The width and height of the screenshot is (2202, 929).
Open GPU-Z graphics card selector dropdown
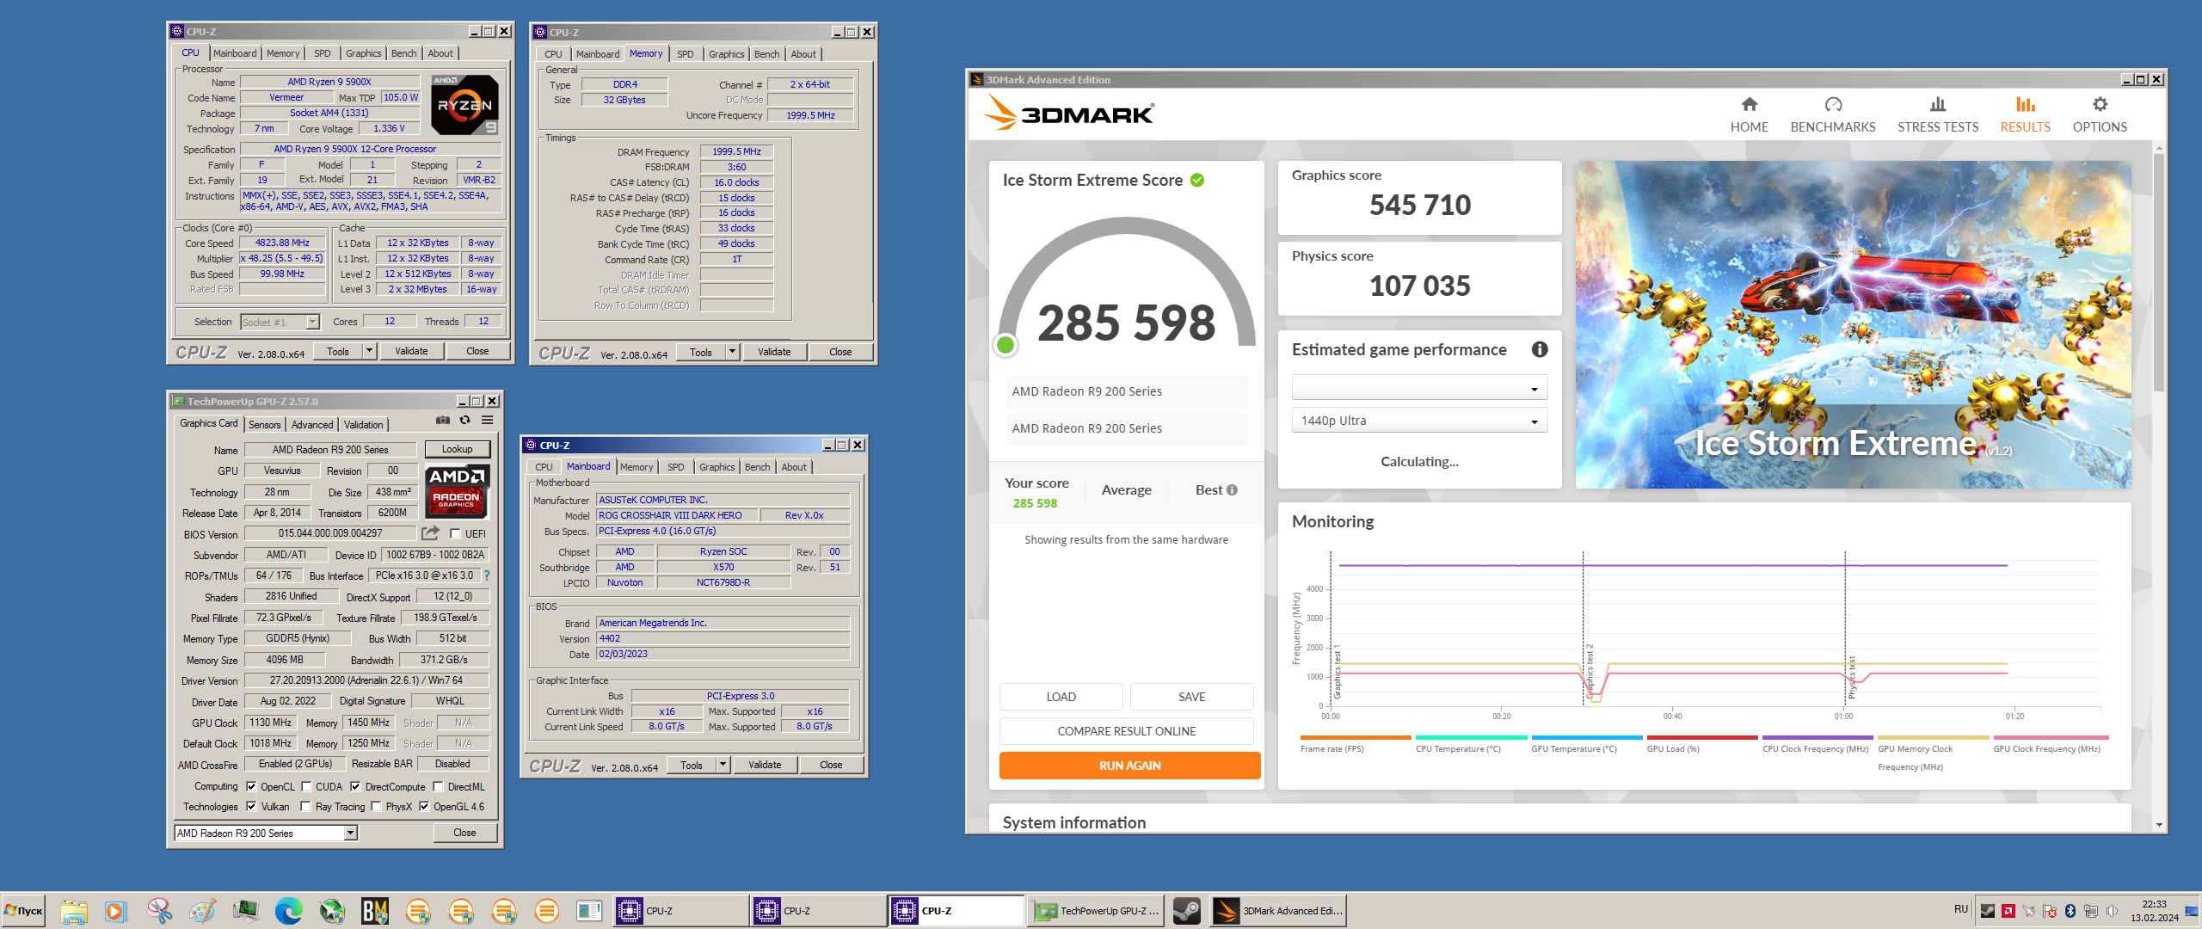click(x=350, y=834)
